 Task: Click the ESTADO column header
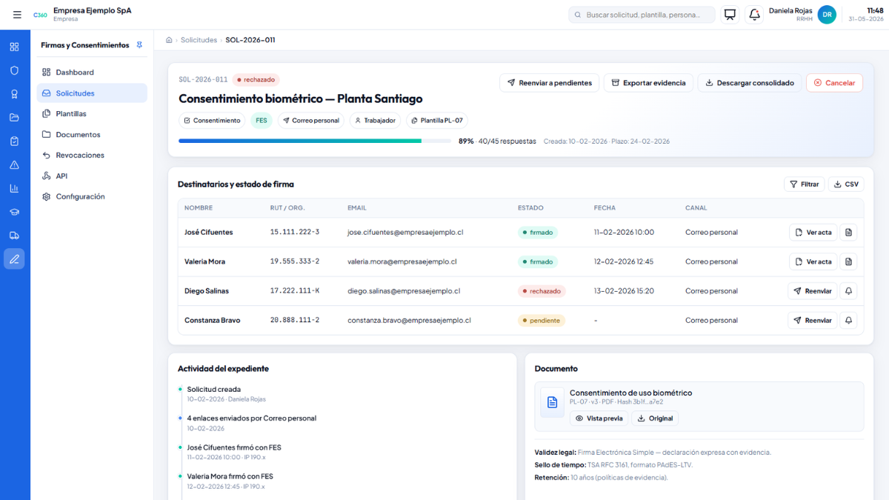[530, 208]
